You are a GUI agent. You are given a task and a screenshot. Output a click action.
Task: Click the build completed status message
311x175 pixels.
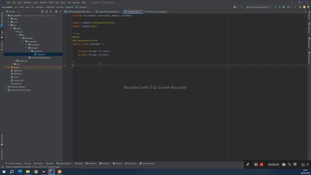click(33, 167)
